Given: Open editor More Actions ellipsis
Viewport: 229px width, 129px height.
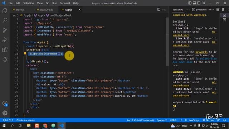Looking at the screenshot, I should pyautogui.click(x=164, y=10).
